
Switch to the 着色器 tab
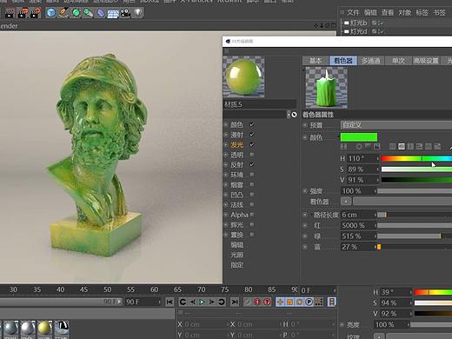tap(343, 61)
